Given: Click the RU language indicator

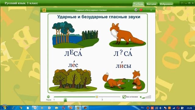Looking at the screenshot, I should pyautogui.click(x=143, y=108).
